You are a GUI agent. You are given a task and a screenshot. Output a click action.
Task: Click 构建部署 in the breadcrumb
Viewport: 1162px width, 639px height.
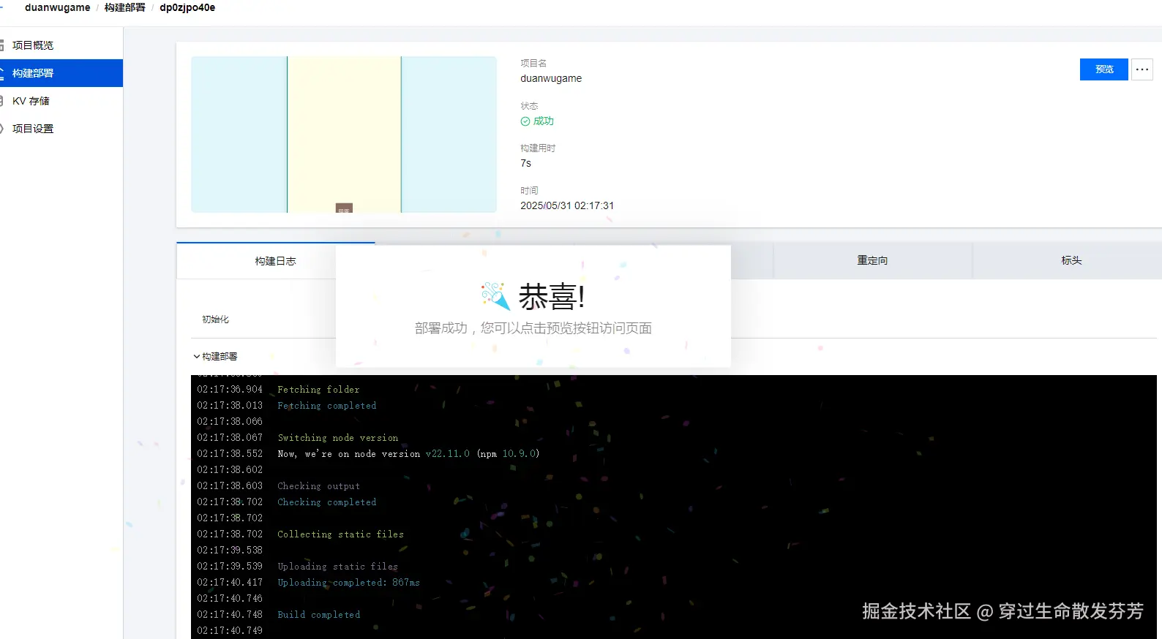pyautogui.click(x=125, y=7)
